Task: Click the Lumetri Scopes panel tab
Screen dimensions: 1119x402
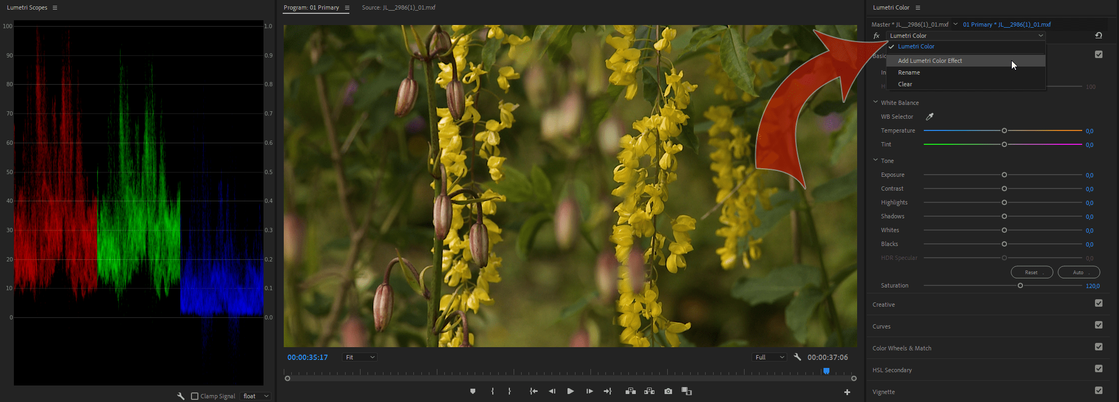Action: (27, 7)
